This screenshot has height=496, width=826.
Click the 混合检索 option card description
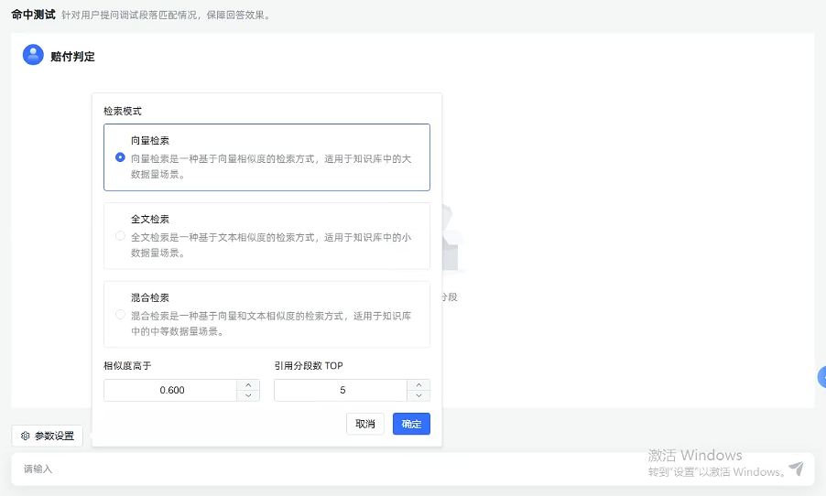pyautogui.click(x=271, y=323)
